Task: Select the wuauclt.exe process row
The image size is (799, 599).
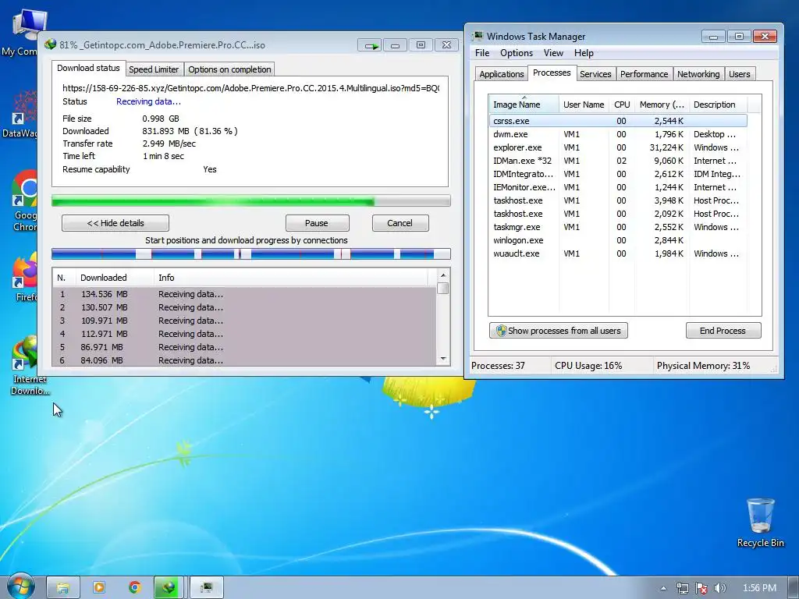Action: point(618,253)
